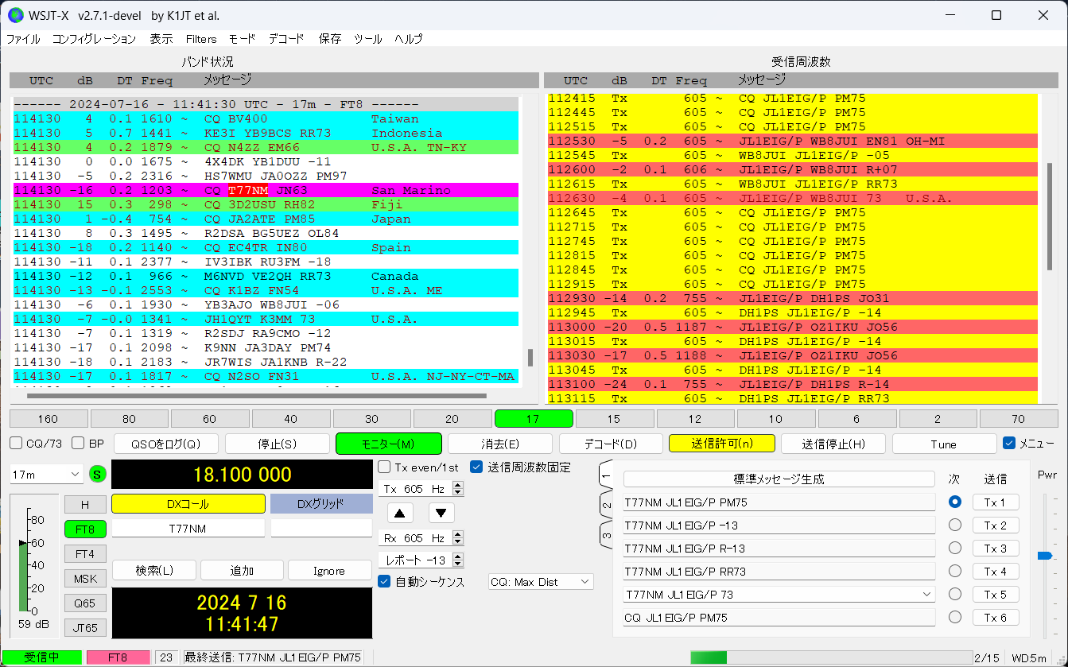Viewport: 1068px width, 667px height.
Task: Adjust the Pwr power slider
Action: tap(1045, 556)
